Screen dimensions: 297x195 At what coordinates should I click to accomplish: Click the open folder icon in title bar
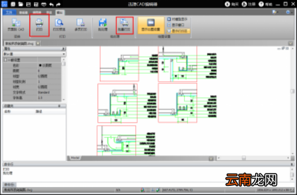click(20, 4)
